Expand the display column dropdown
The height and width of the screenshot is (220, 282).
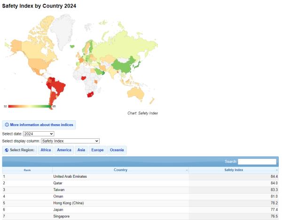click(70, 141)
